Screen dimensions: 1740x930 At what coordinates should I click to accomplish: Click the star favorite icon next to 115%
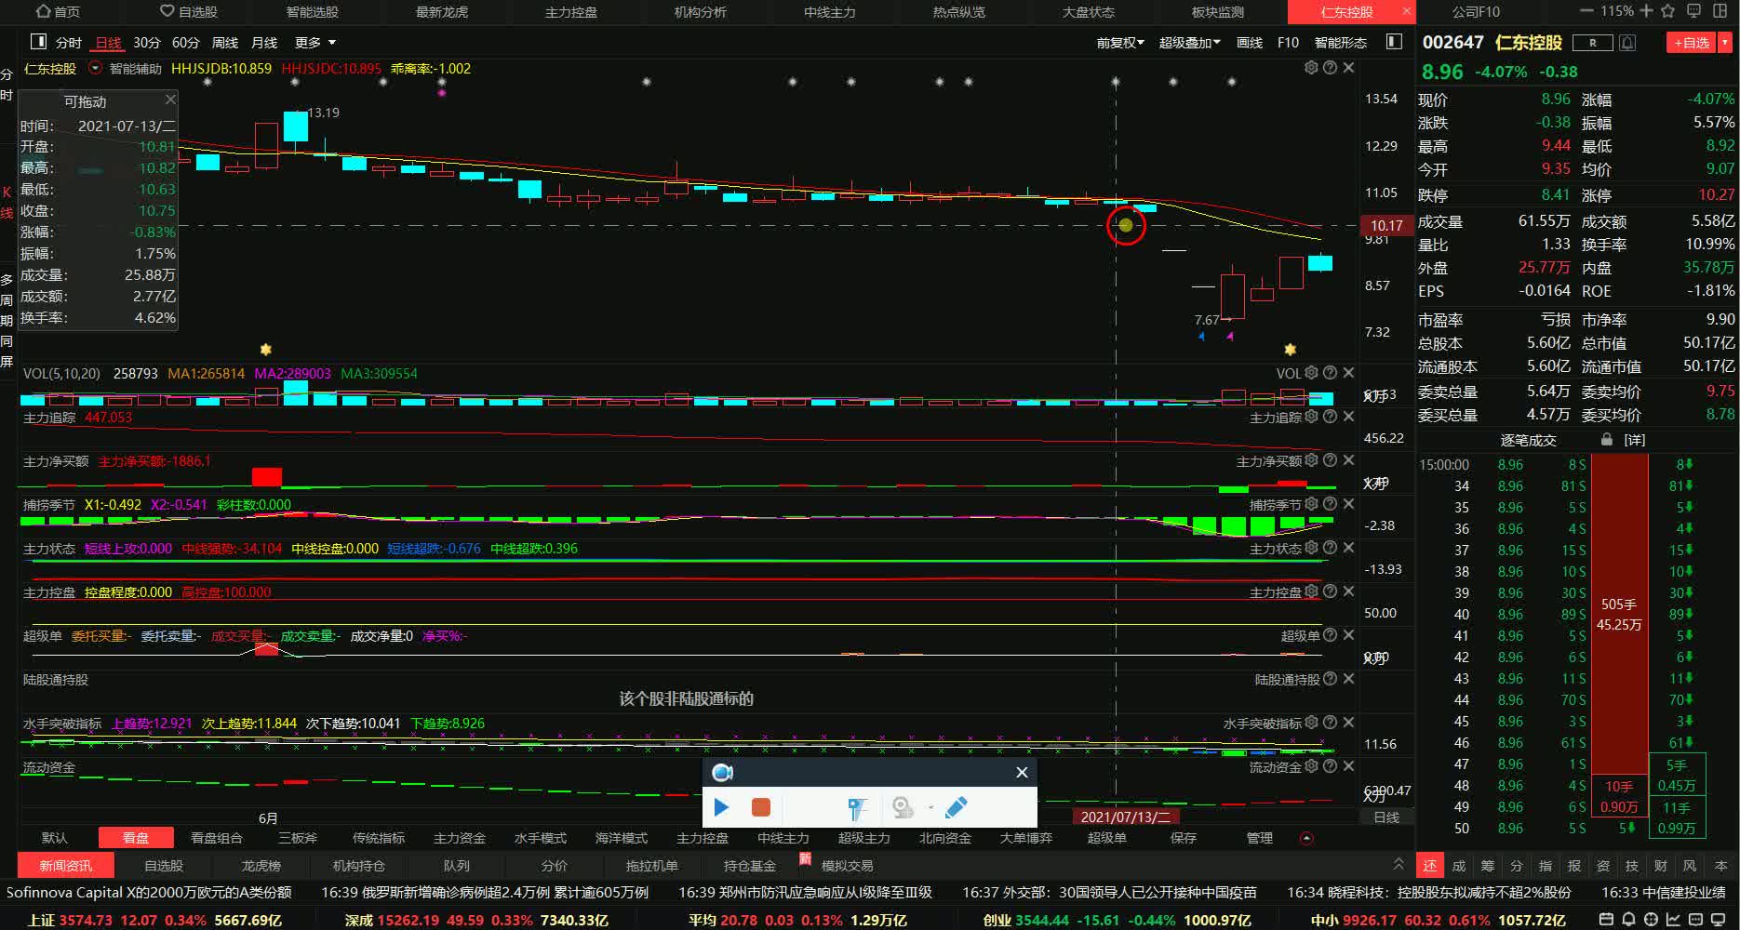[1667, 11]
